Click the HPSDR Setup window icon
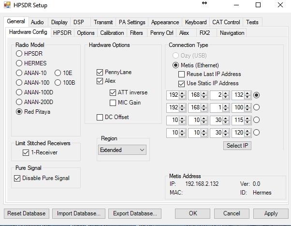Viewport: 291px width, 226px height. [x=7, y=5]
